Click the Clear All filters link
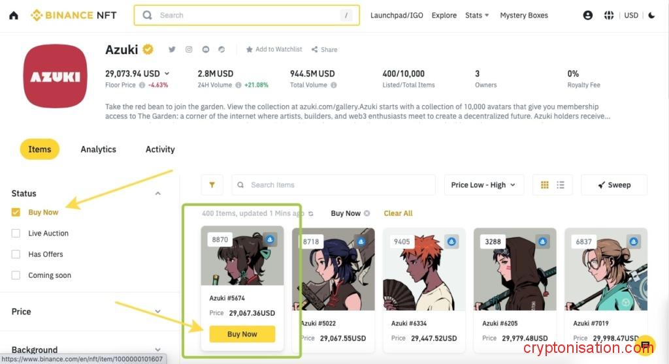The image size is (669, 364). tap(398, 213)
